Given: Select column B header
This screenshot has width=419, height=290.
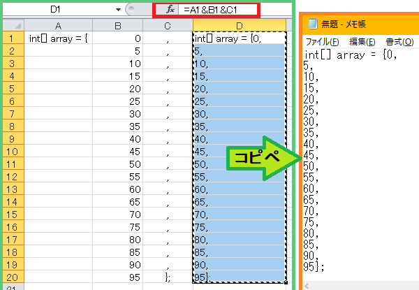Looking at the screenshot, I should point(118,26).
